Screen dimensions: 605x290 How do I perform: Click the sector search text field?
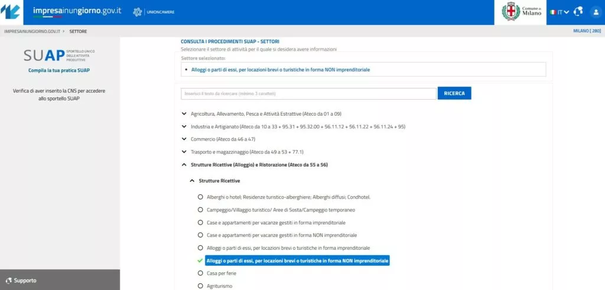pyautogui.click(x=308, y=93)
